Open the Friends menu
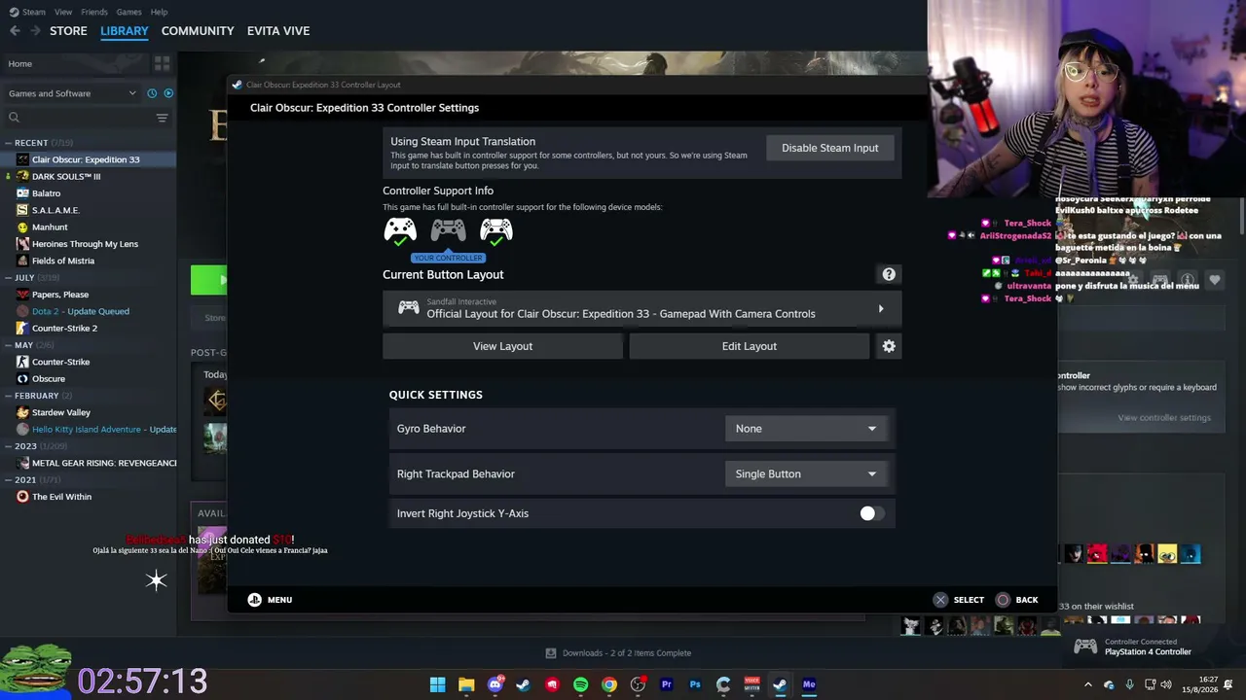Viewport: 1246px width, 700px height. [x=94, y=12]
